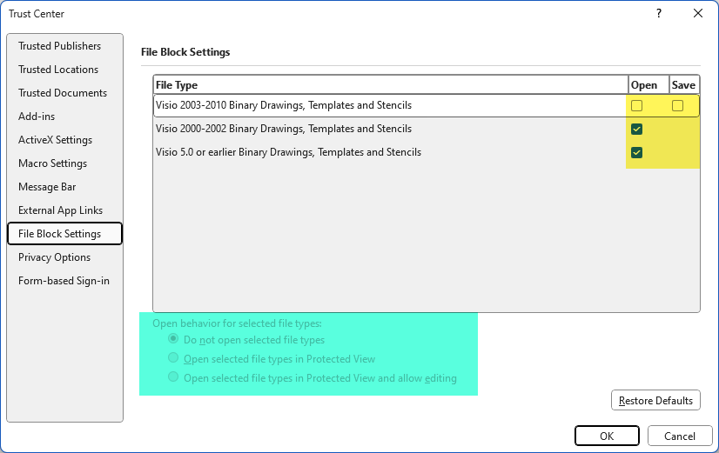Confirm with the OK button
This screenshot has width=719, height=453.
pyautogui.click(x=607, y=436)
